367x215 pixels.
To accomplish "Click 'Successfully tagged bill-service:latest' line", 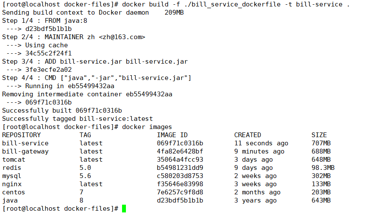I will click(77, 119).
